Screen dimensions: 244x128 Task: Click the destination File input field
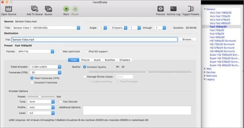click(94, 40)
